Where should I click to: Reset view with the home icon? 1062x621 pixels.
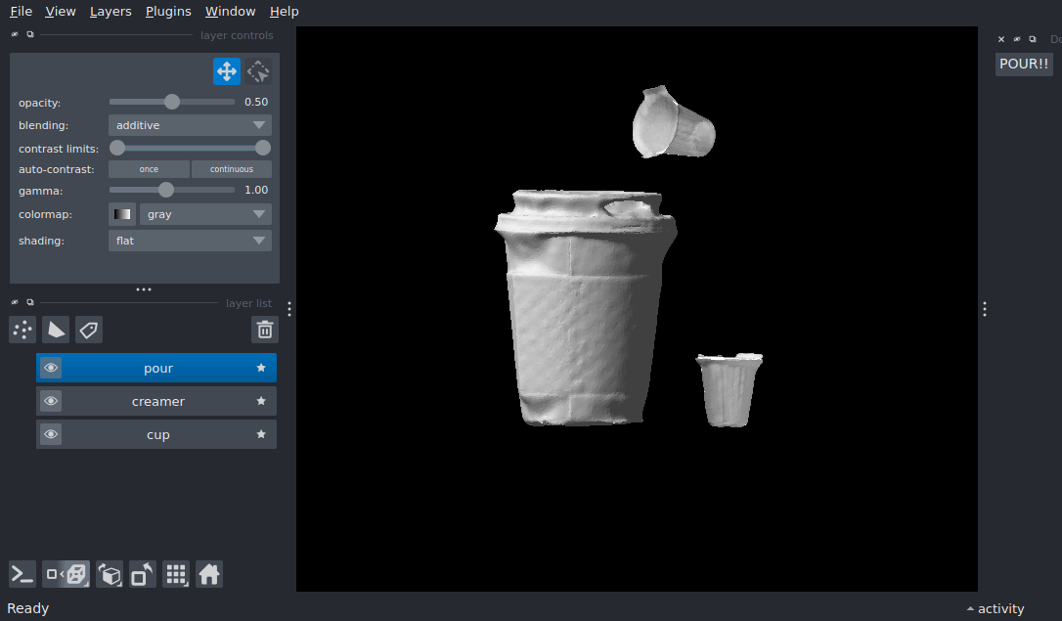click(209, 574)
